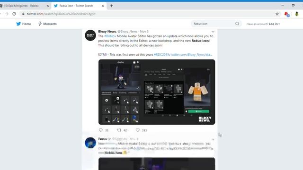Viewport: 303px width, 170px height.
Task: Close the Epic Minigames Roblox tab
Action: click(48, 6)
